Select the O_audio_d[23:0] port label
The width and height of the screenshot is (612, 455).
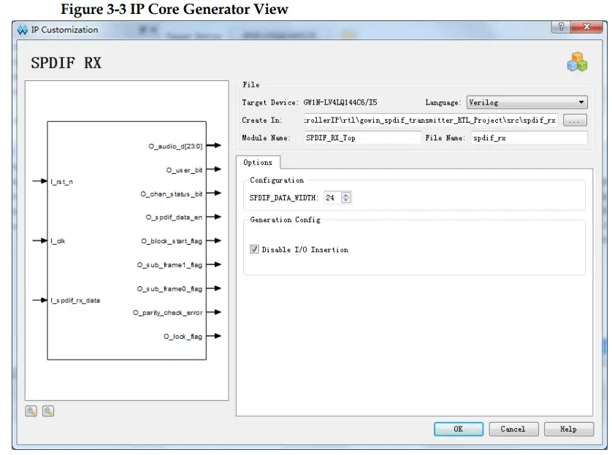[175, 146]
